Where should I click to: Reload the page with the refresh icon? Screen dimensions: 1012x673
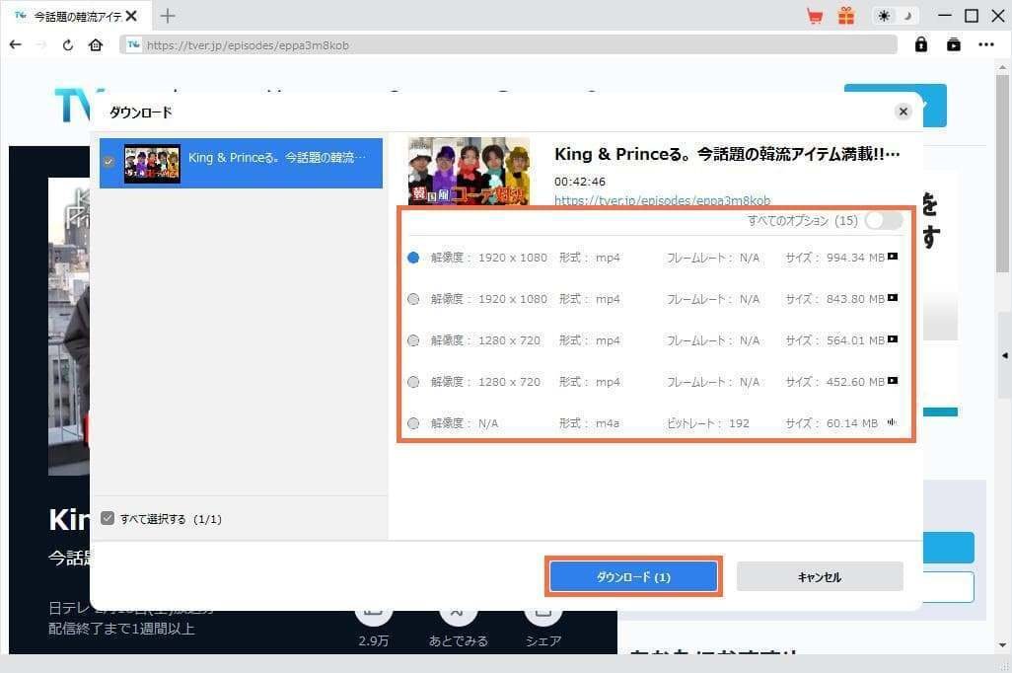tap(68, 45)
